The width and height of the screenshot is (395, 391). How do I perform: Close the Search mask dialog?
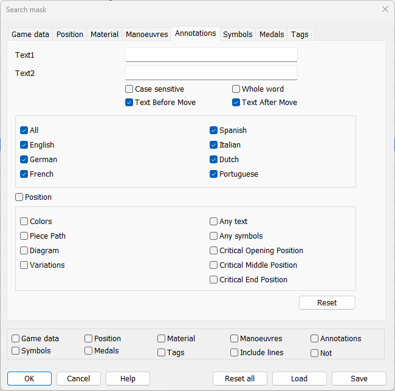pyautogui.click(x=385, y=9)
